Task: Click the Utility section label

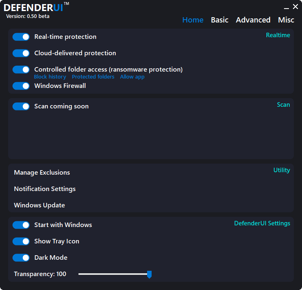Action: coord(282,170)
